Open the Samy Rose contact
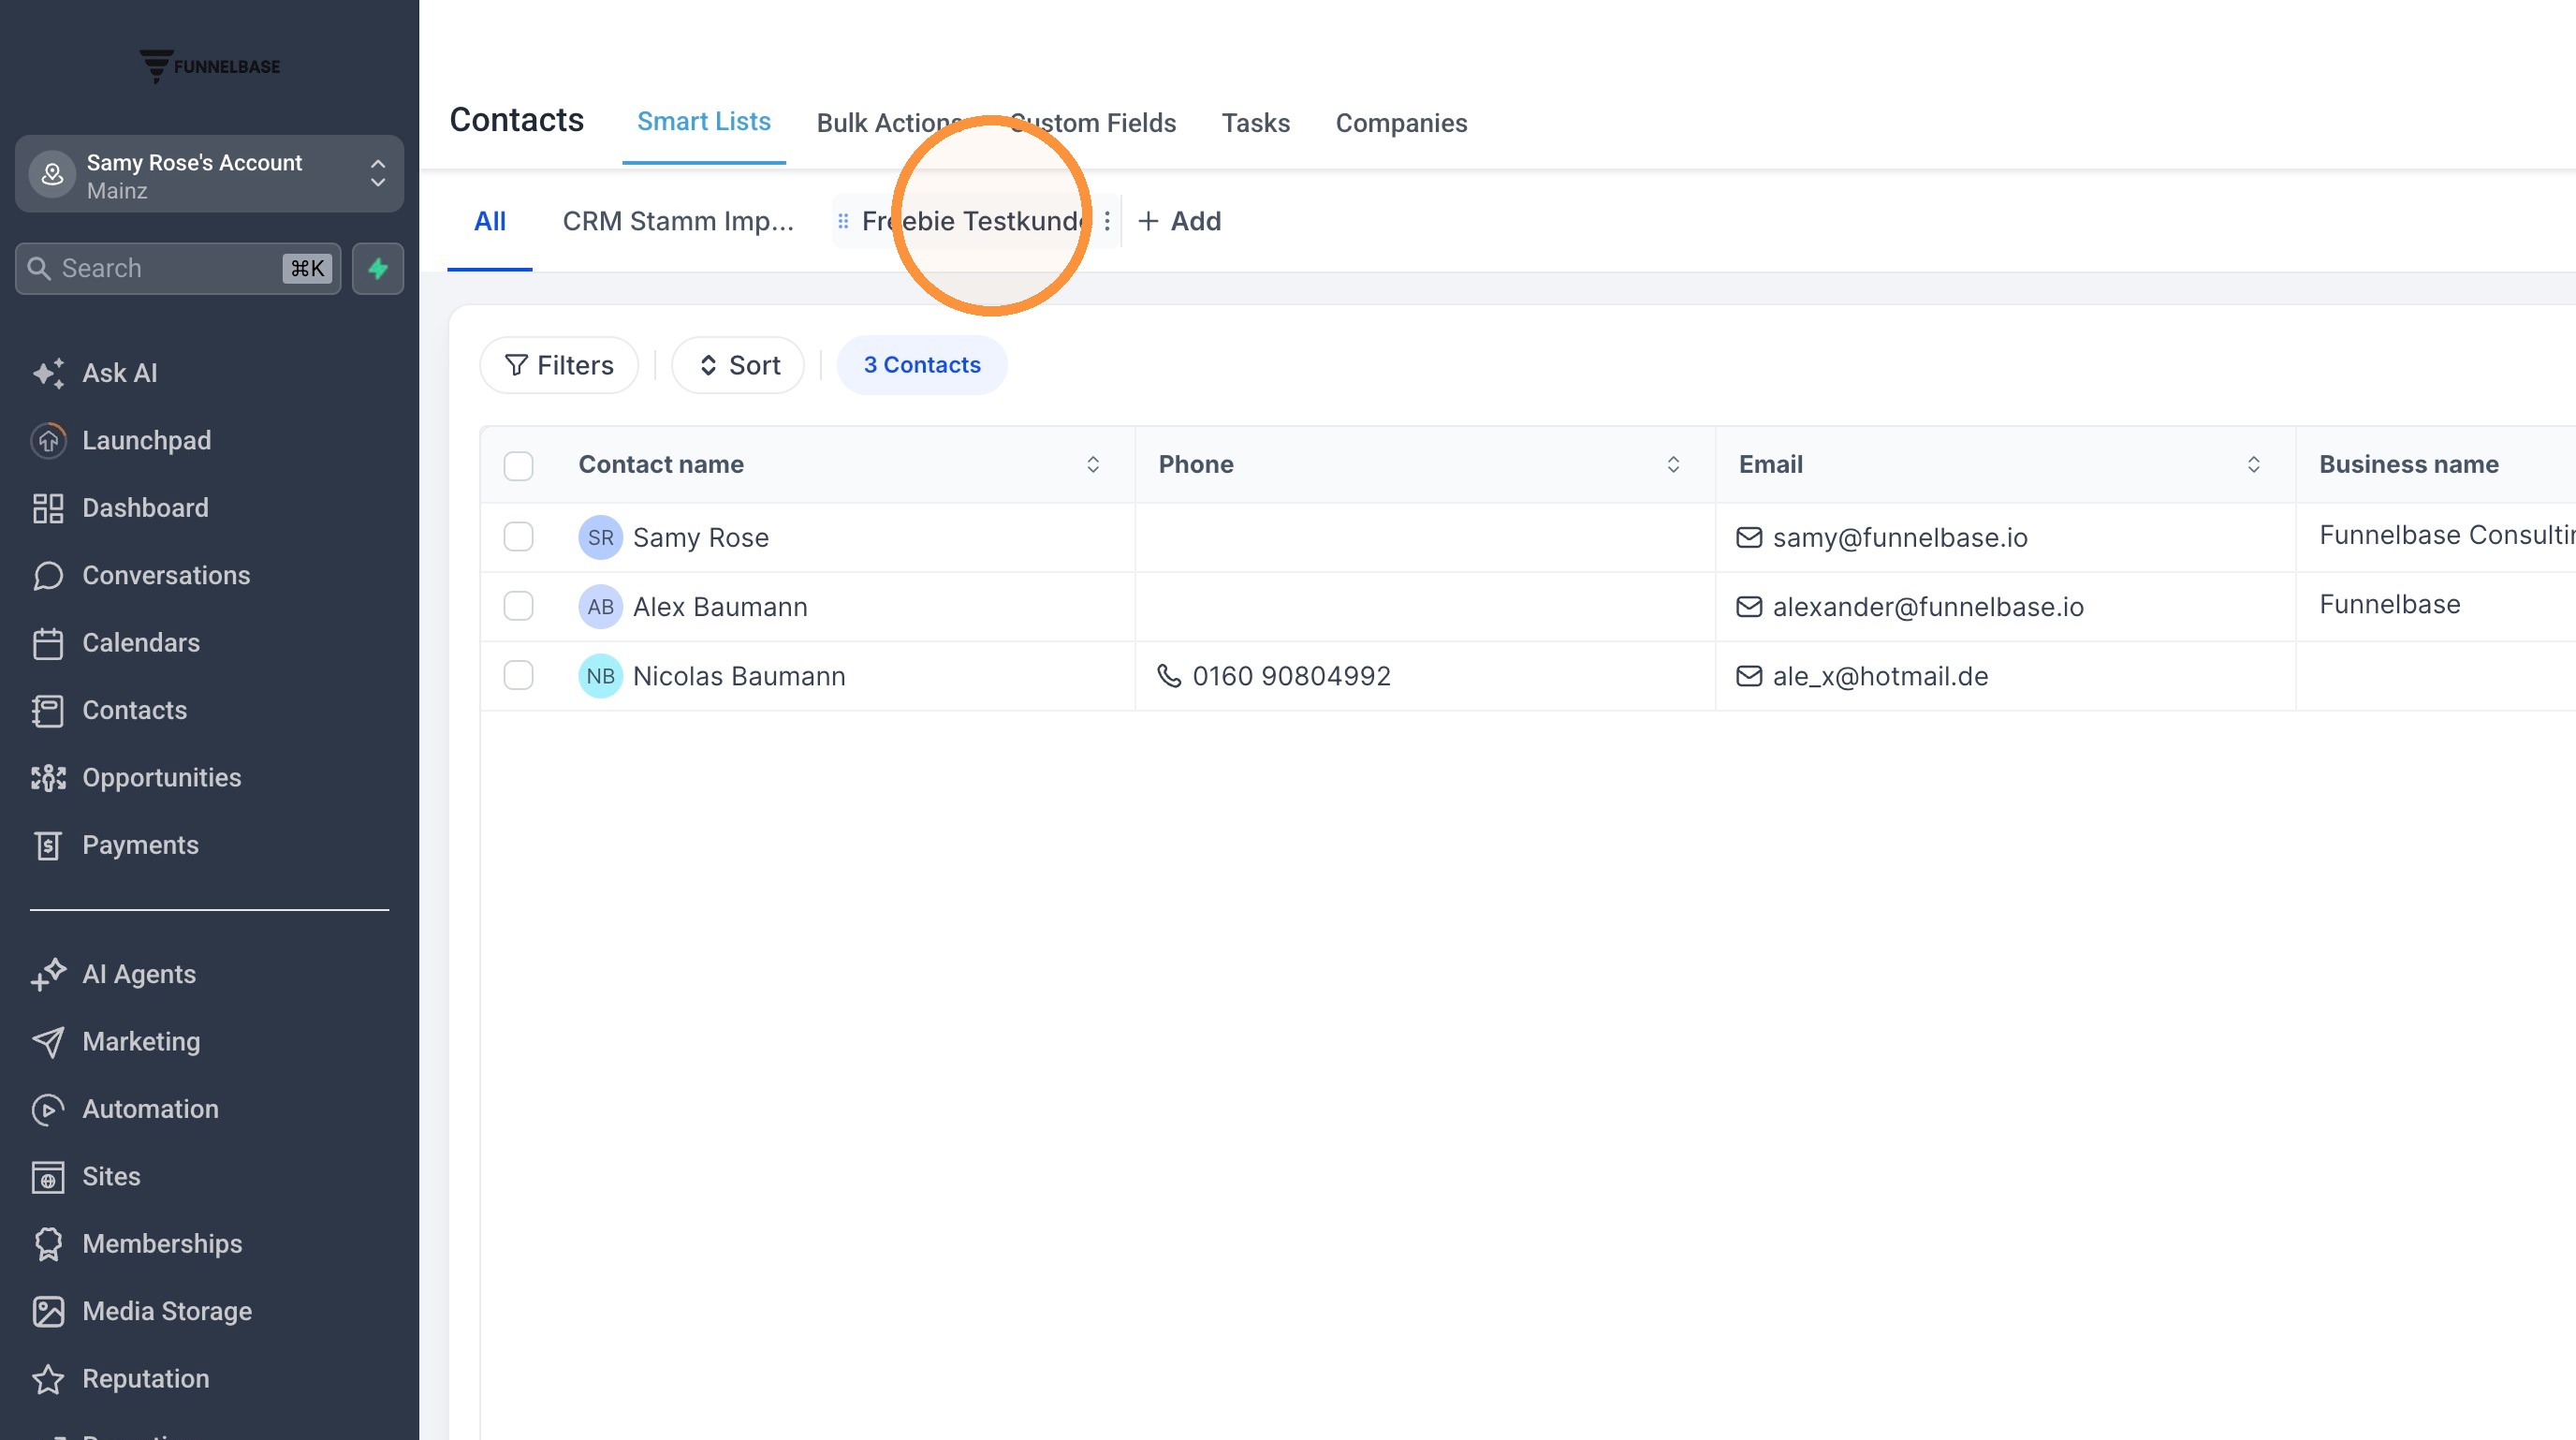The width and height of the screenshot is (2576, 1440). point(700,538)
